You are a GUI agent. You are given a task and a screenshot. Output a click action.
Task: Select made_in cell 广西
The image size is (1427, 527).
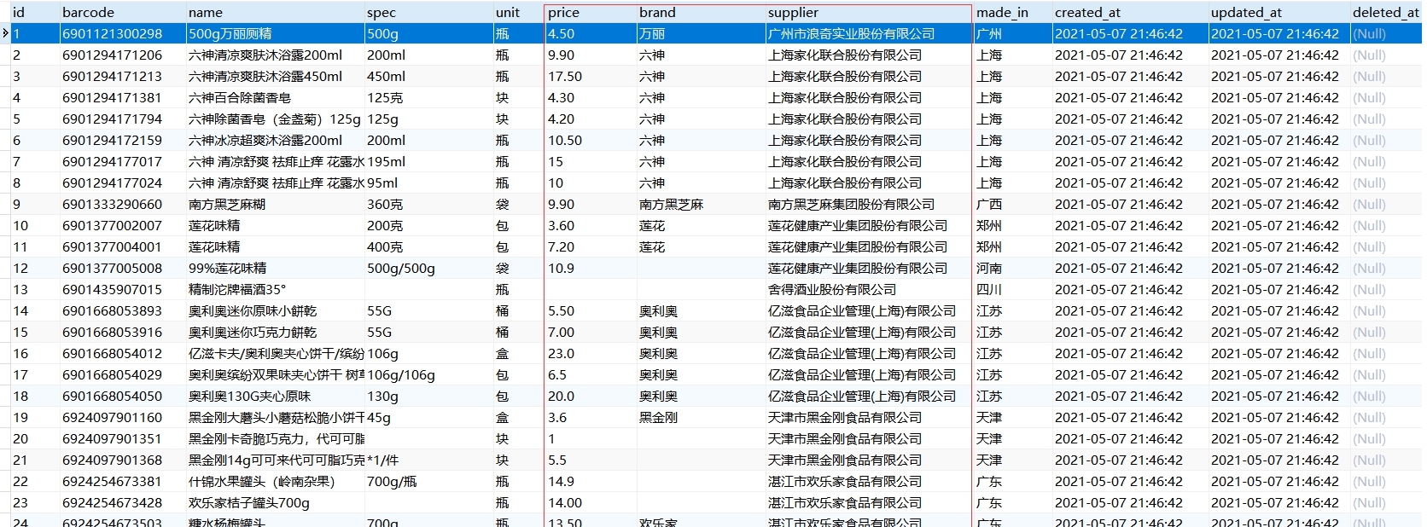pos(1013,204)
